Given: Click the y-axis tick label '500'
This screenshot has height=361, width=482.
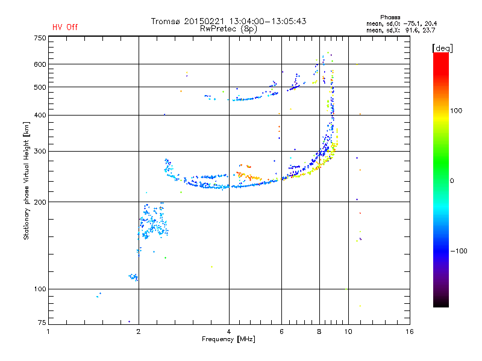Looking at the screenshot, I should point(40,87).
